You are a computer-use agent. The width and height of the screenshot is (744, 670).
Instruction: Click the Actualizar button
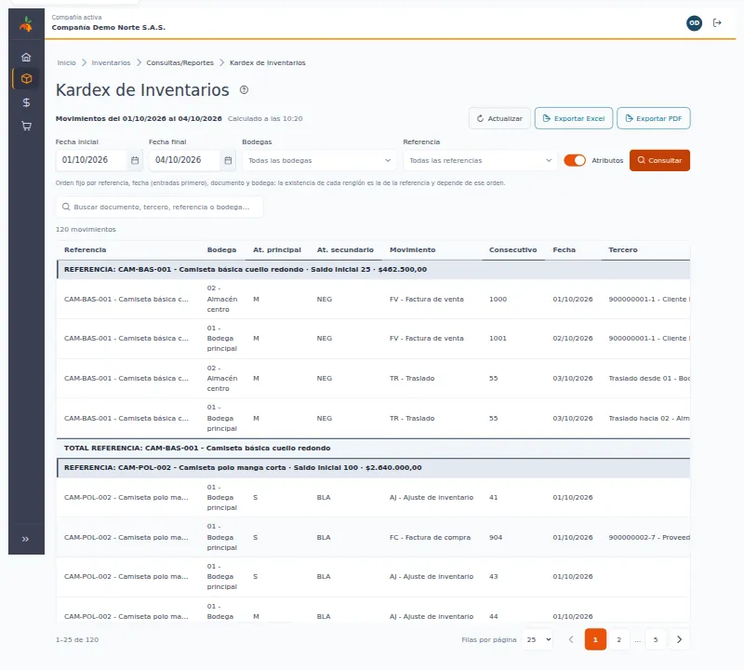tap(499, 118)
